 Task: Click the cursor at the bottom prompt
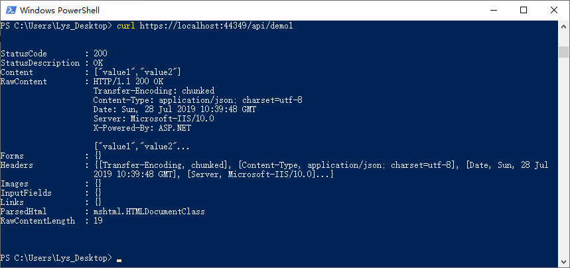tap(118, 258)
